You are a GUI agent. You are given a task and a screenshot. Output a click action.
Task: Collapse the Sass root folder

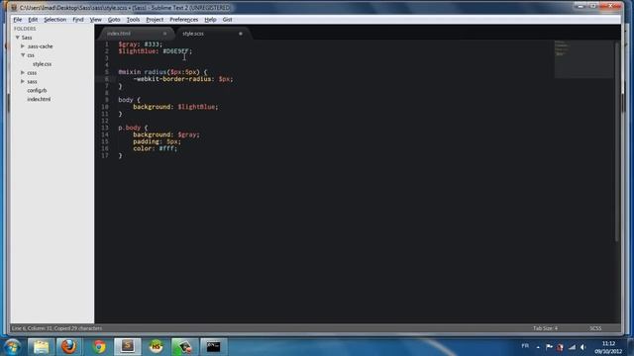tap(18, 38)
